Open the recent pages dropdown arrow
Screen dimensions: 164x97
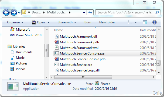pos(19,13)
